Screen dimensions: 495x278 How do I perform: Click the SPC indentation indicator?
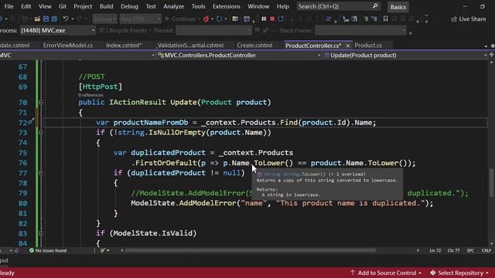(470, 250)
